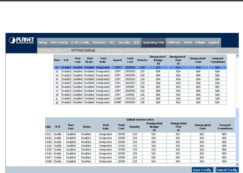Open the QoS menu
The image size is (243, 173).
tap(137, 42)
